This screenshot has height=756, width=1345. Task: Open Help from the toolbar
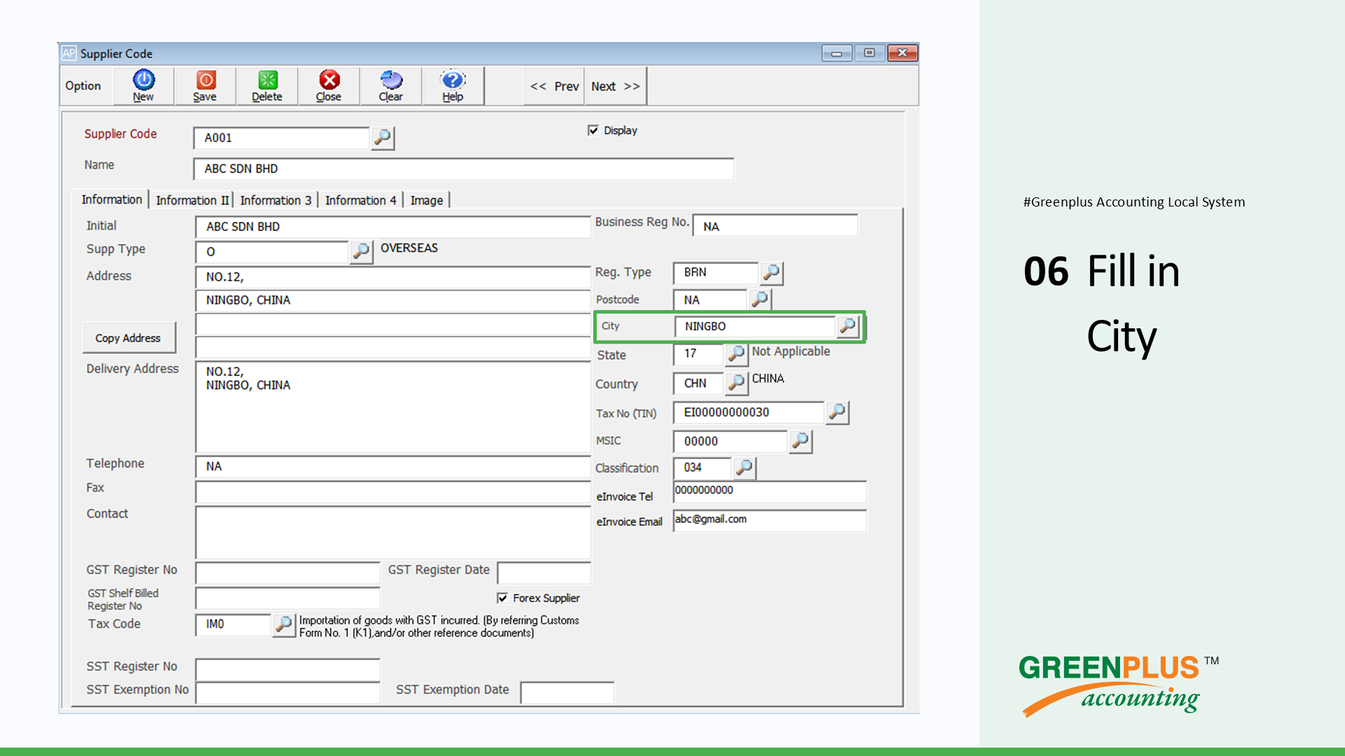[453, 86]
